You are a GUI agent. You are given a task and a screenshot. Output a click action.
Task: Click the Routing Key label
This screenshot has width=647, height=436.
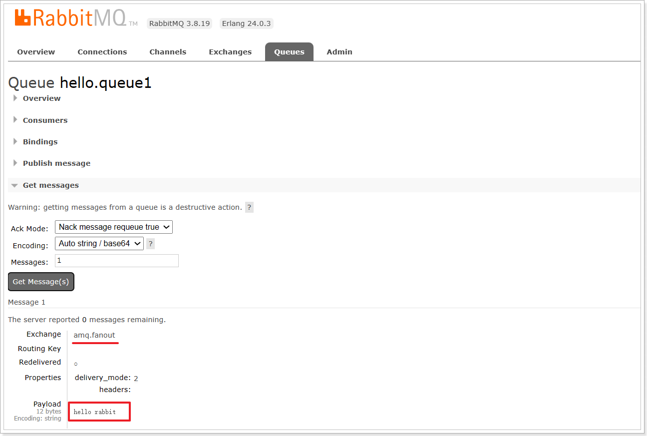(39, 349)
